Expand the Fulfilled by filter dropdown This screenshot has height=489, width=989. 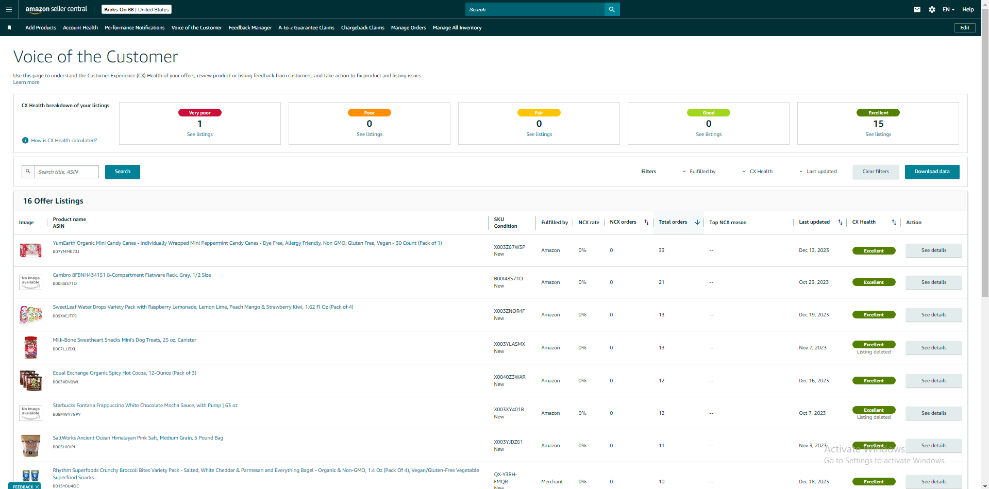click(699, 172)
